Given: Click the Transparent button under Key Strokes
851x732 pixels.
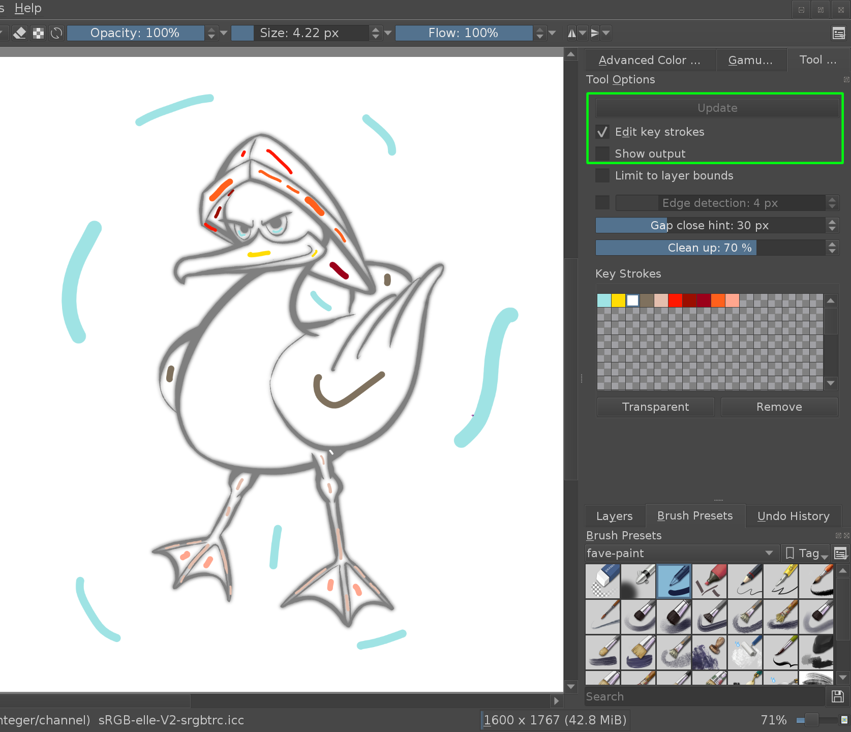Looking at the screenshot, I should (655, 407).
